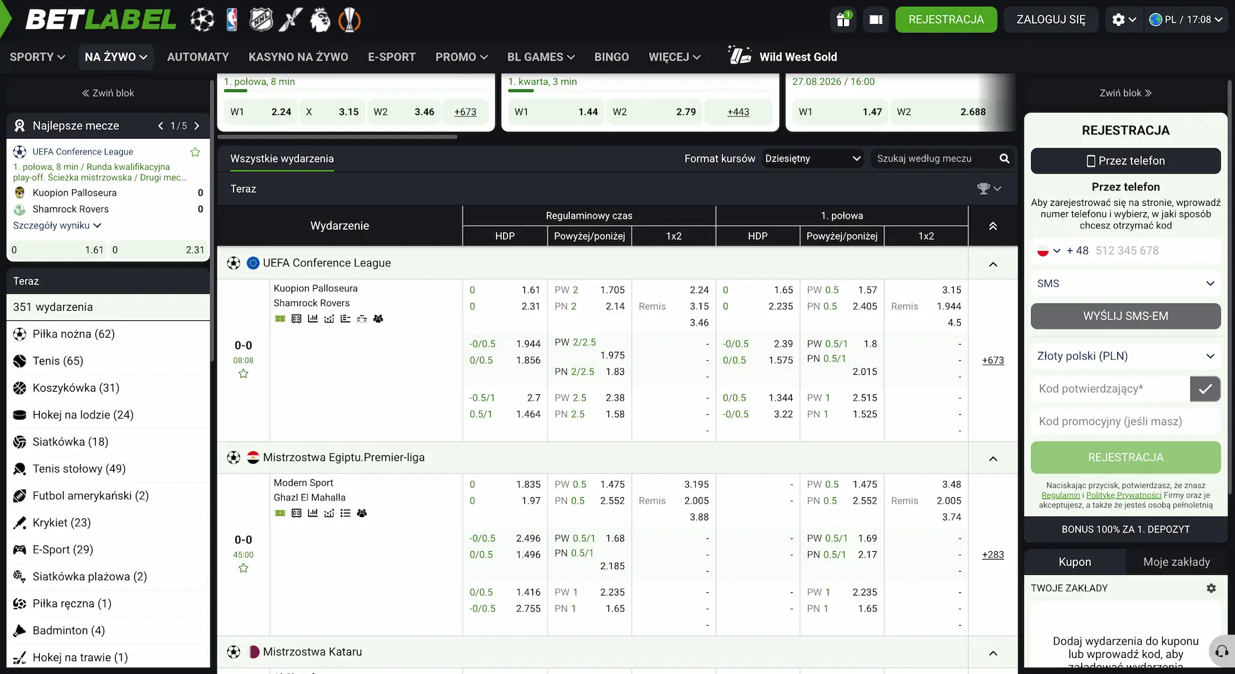
Task: Confirm the verification code with checkmark button
Action: pyautogui.click(x=1205, y=388)
